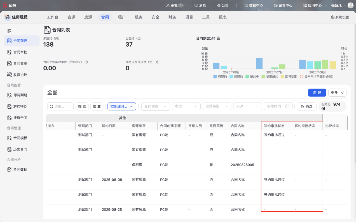Screen dimensions: 356x222
Task: Open the 来源 dropdown
Action: pyautogui.click(x=247, y=106)
